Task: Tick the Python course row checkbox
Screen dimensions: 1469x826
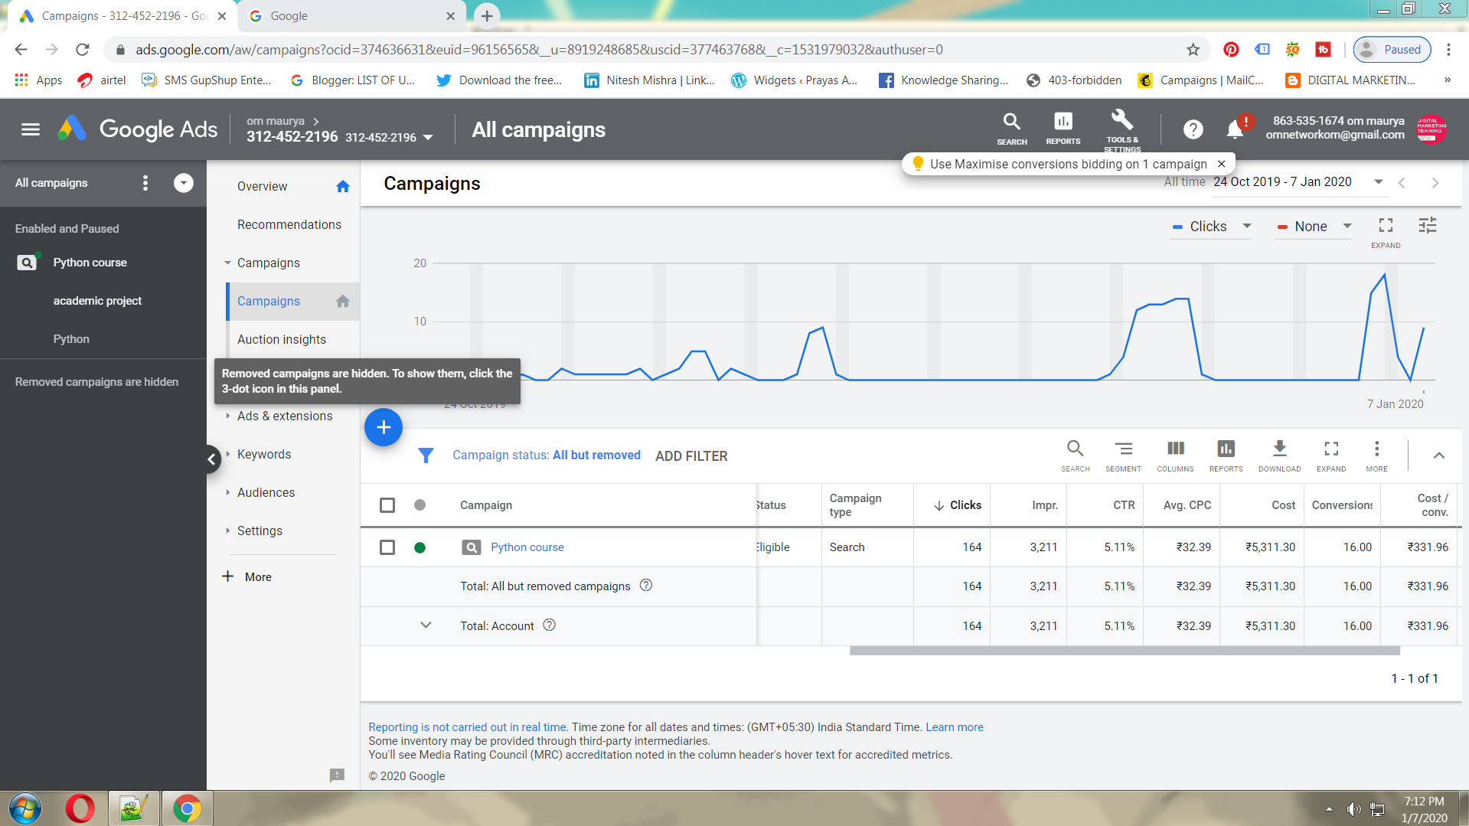Action: (387, 547)
